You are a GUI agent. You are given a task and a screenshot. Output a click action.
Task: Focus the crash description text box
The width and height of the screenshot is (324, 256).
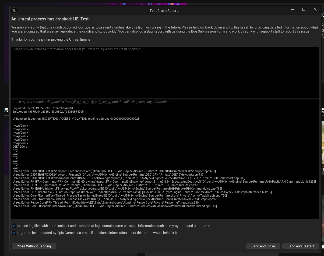click(165, 72)
